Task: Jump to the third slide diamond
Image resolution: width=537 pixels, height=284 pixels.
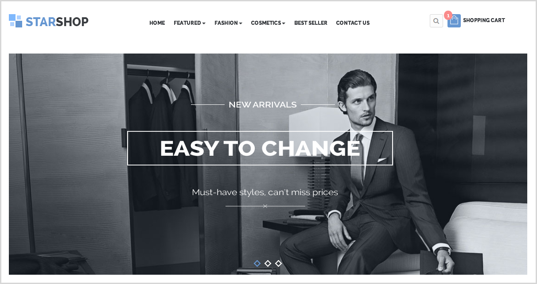Action: point(278,263)
